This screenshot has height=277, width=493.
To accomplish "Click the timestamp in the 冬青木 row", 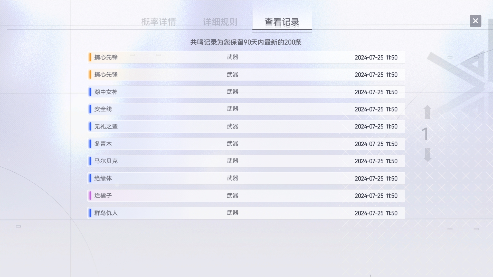I will click(376, 144).
